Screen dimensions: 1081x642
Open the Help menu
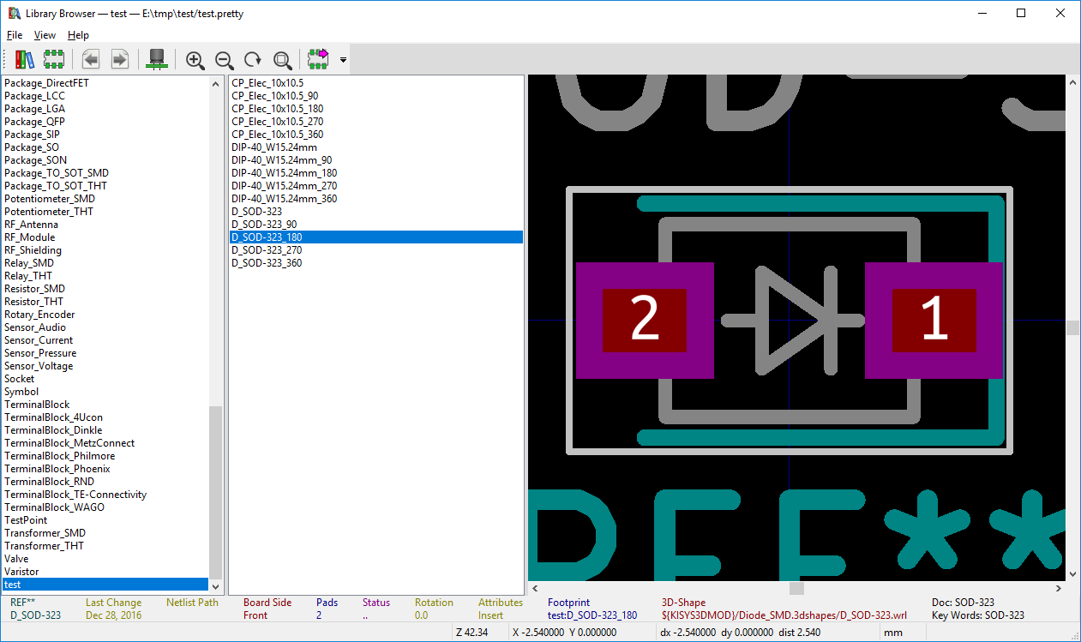coord(78,35)
